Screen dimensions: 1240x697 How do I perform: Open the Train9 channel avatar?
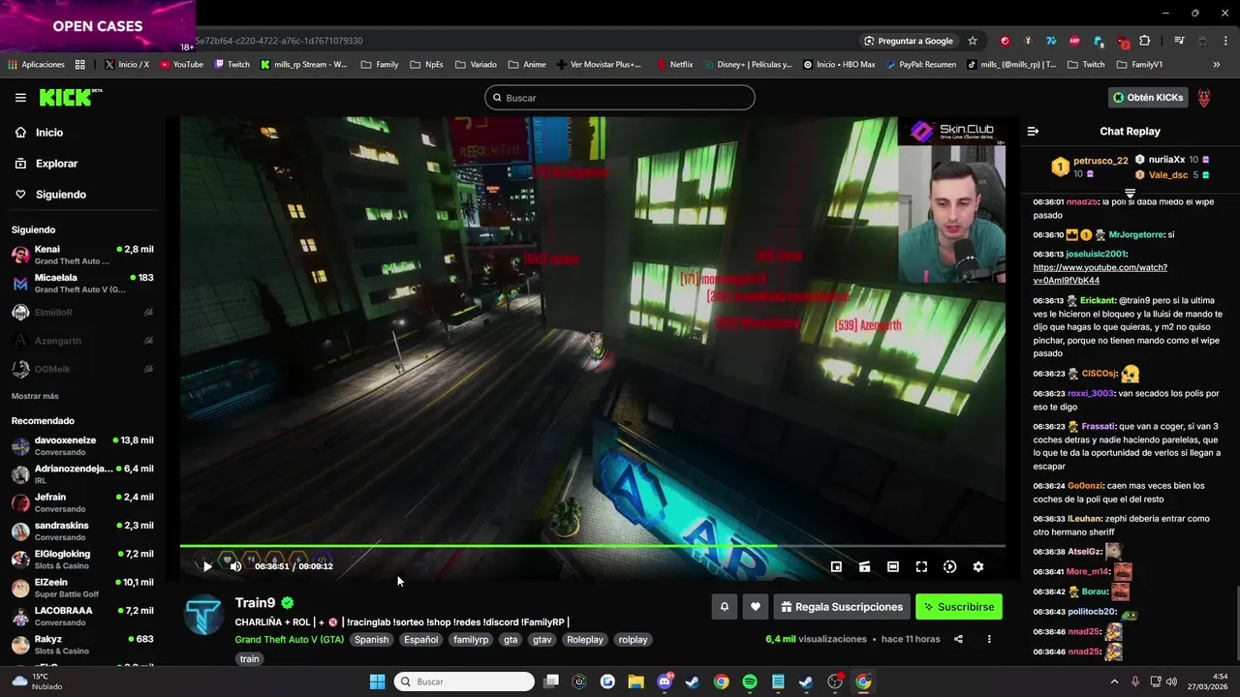click(204, 616)
